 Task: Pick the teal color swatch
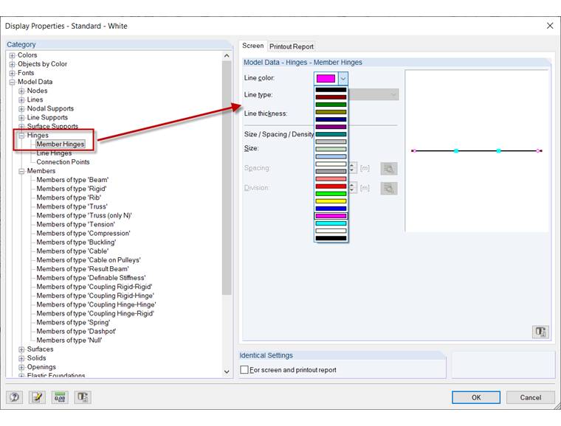[x=331, y=134]
